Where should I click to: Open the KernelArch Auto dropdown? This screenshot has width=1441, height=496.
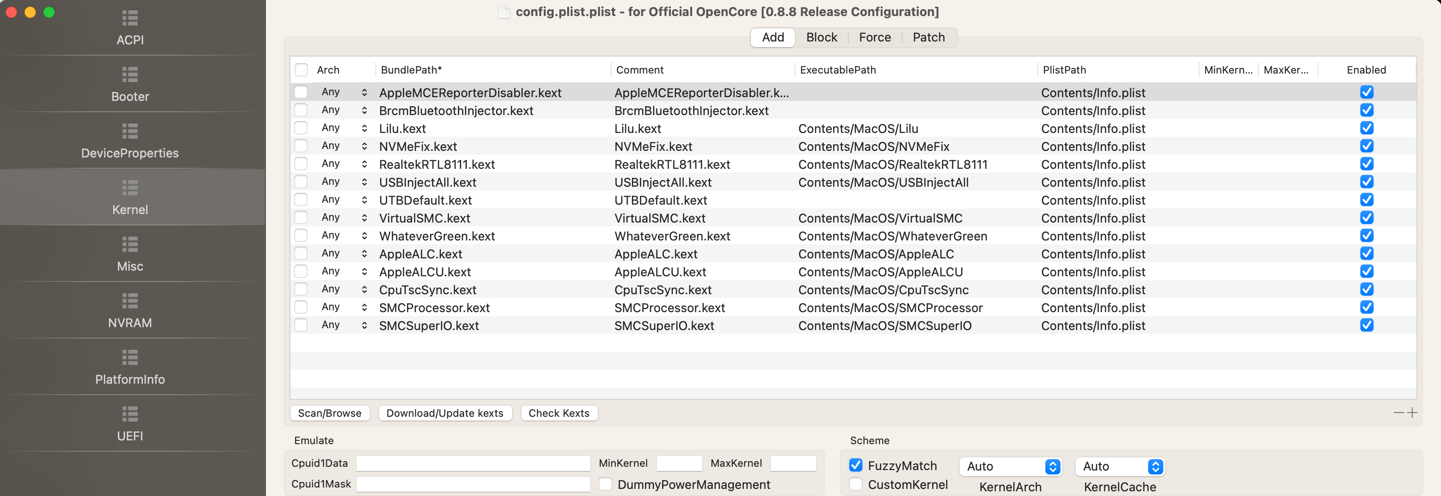[1010, 466]
